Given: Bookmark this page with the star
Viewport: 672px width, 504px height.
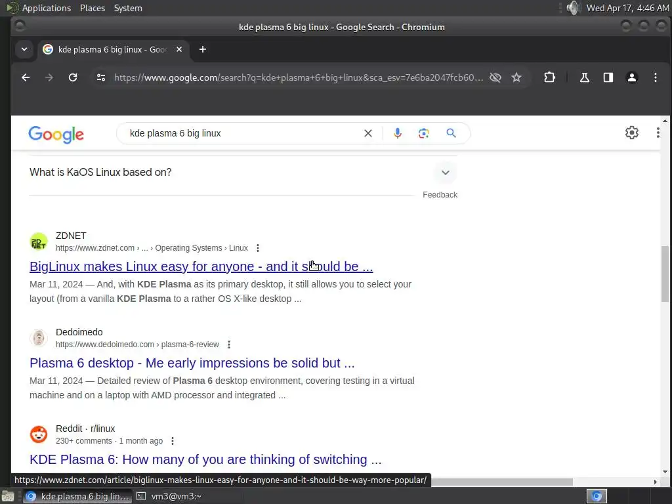Looking at the screenshot, I should point(516,77).
